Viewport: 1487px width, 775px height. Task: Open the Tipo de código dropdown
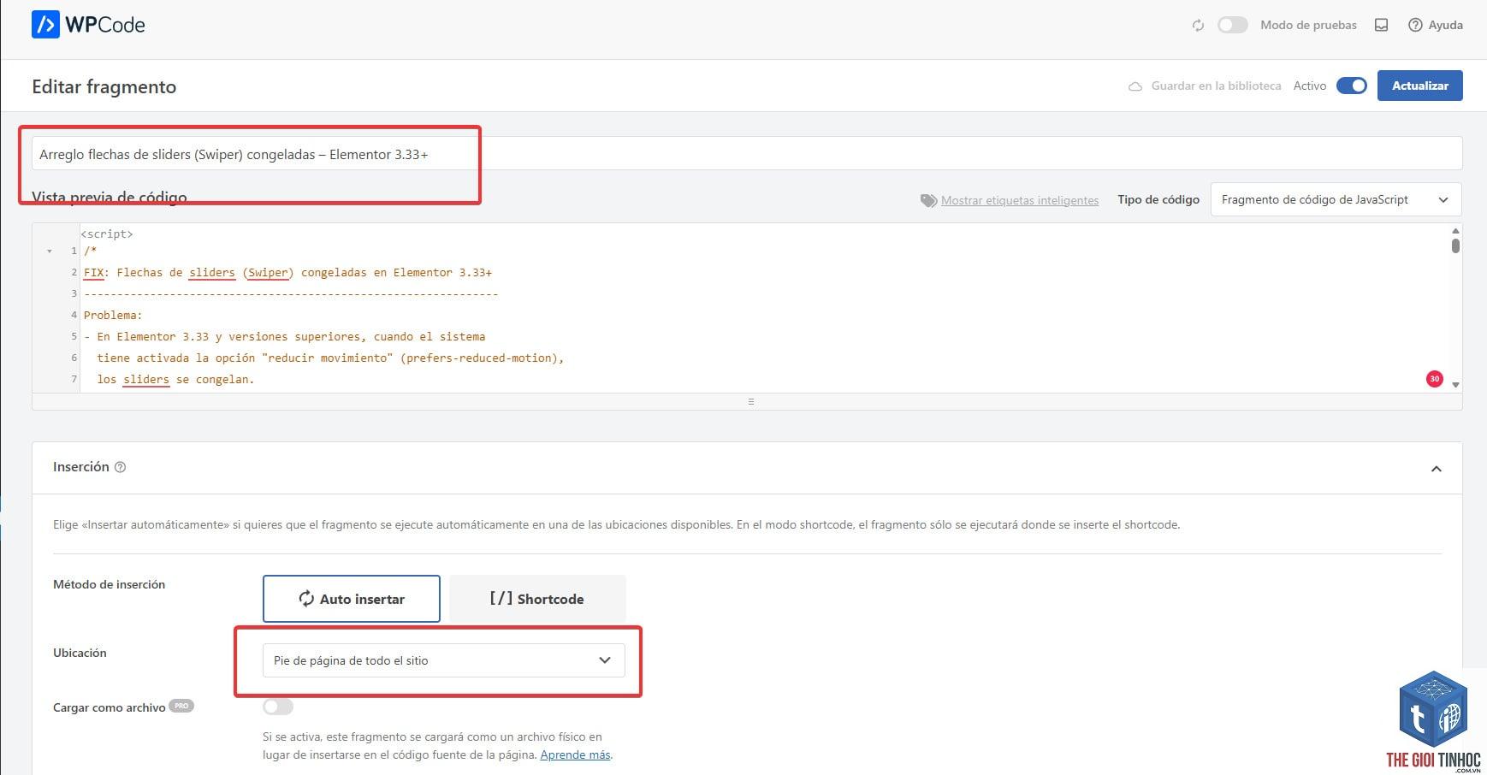[x=1336, y=199]
